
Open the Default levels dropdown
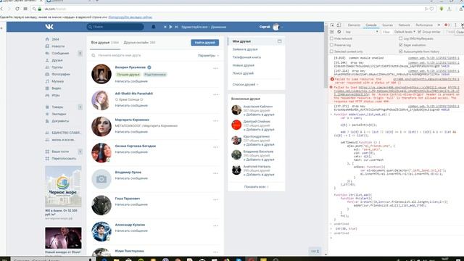405,32
